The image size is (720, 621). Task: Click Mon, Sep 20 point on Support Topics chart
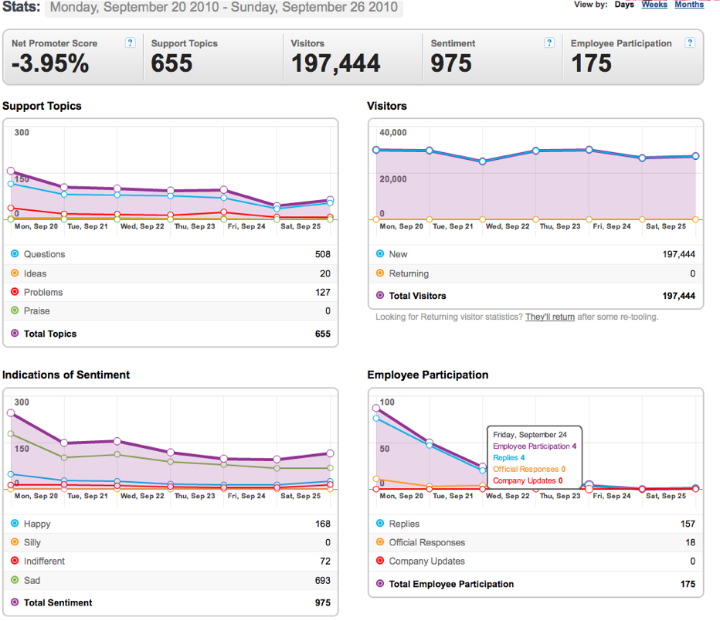[11, 171]
